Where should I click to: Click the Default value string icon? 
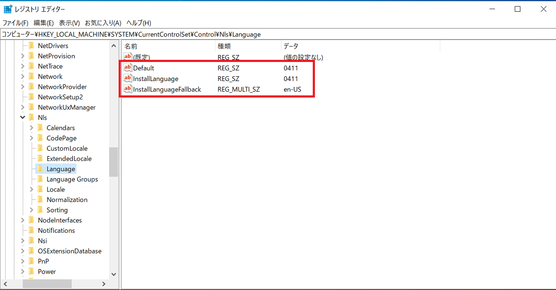click(x=128, y=68)
